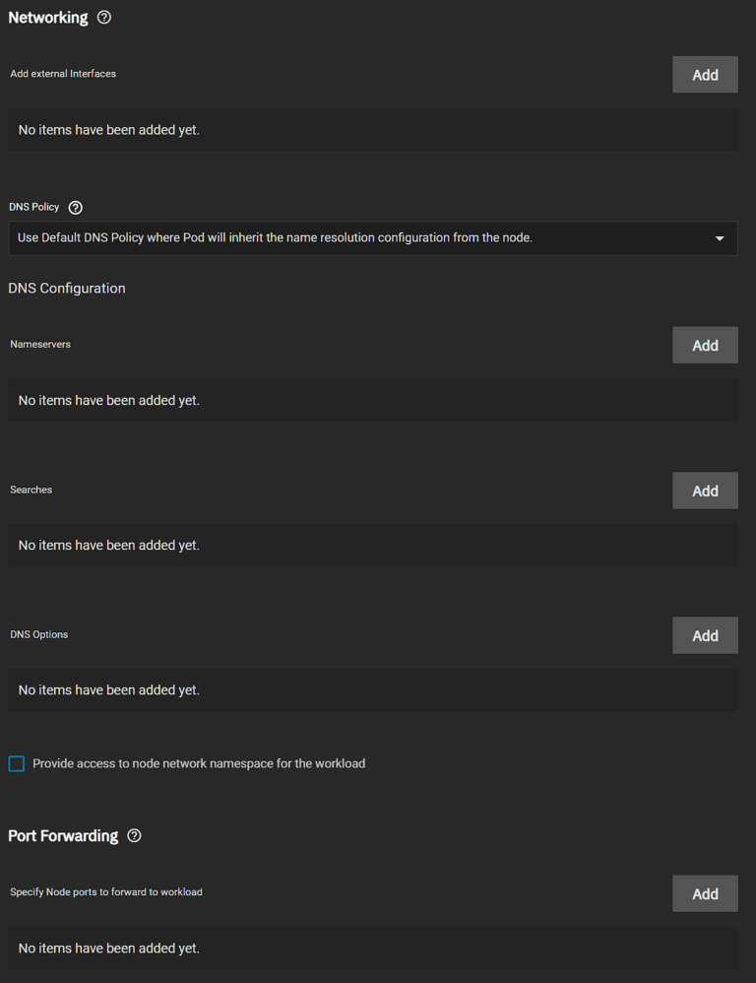
Task: Click the Networking section heading
Action: (48, 18)
